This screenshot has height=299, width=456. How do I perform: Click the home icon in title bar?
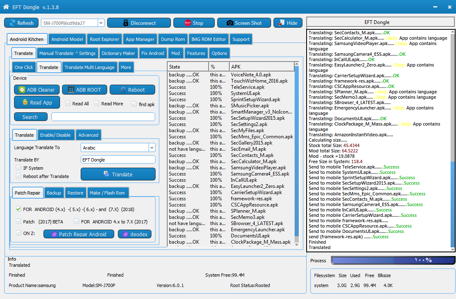(x=6, y=7)
